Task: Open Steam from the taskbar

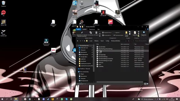Action: point(48,99)
